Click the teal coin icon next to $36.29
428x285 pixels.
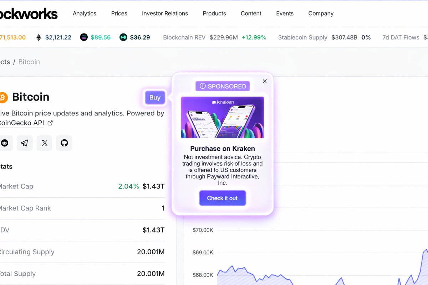coord(123,37)
